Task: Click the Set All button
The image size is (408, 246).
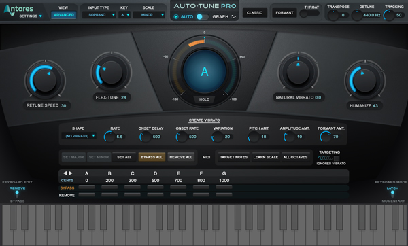Action: (x=124, y=157)
